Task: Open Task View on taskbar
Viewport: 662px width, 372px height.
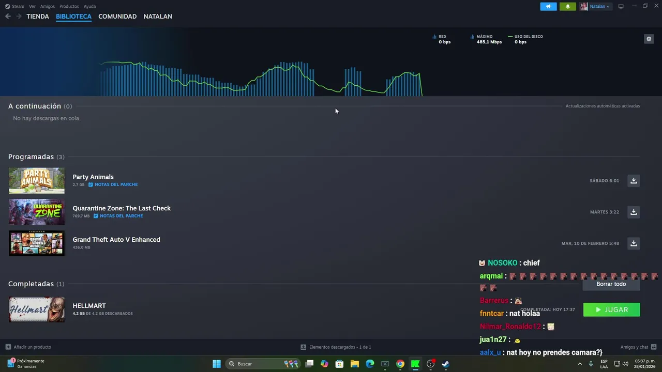Action: pos(309,364)
